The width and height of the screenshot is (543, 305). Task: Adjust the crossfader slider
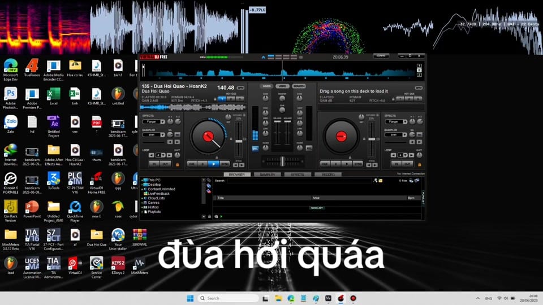point(283,161)
